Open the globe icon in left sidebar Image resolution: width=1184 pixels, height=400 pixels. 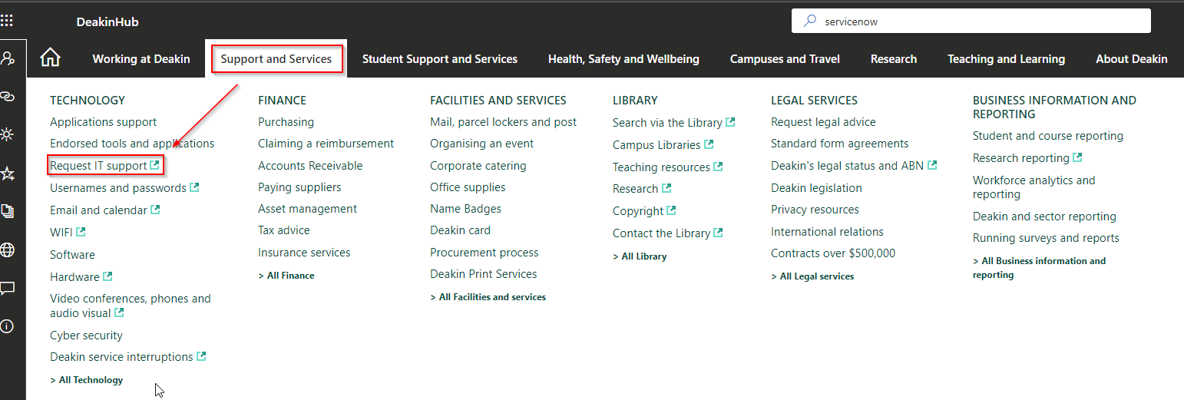click(x=8, y=250)
